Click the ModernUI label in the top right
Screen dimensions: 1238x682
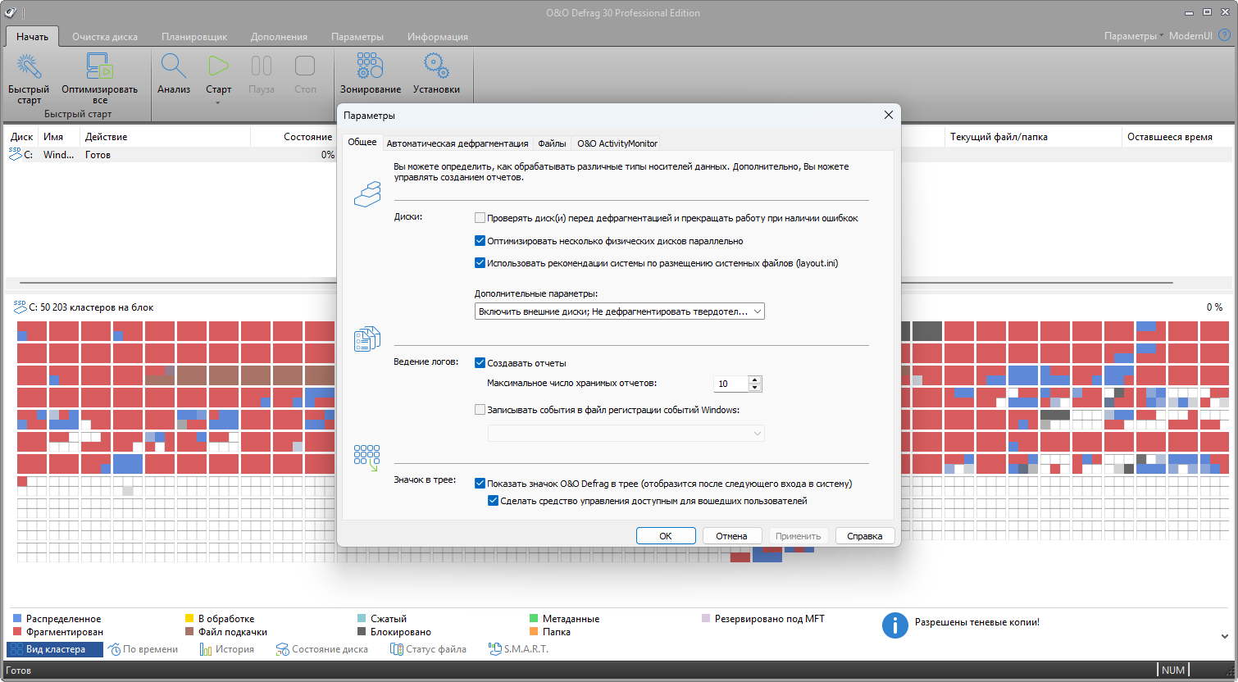[1190, 36]
